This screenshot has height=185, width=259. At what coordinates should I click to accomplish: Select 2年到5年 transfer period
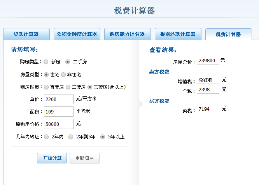71,137
